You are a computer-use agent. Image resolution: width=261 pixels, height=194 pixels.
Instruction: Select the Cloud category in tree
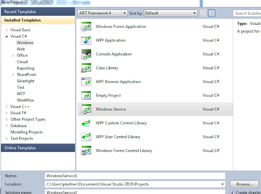(x=22, y=62)
